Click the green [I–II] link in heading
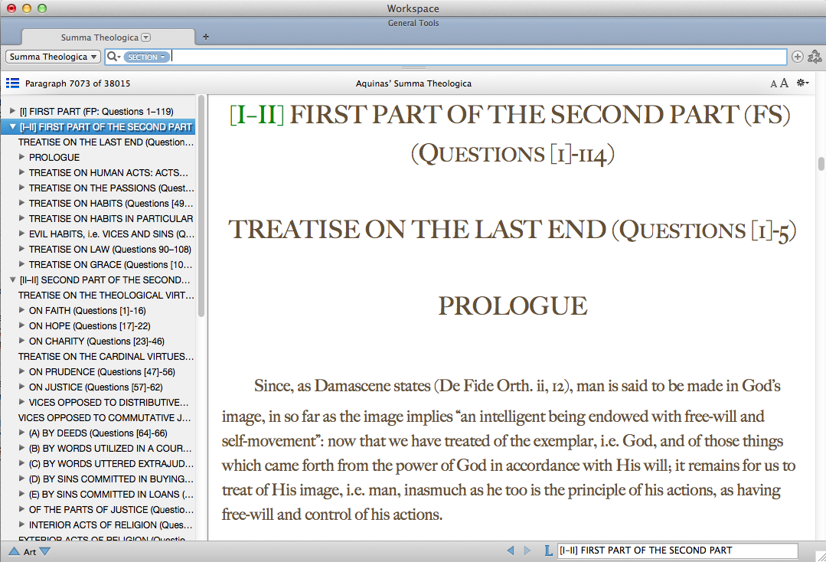The height and width of the screenshot is (562, 826). [256, 114]
